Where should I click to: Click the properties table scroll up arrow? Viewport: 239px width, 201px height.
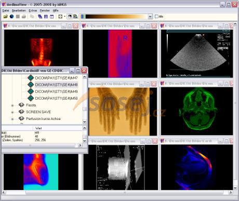point(85,128)
